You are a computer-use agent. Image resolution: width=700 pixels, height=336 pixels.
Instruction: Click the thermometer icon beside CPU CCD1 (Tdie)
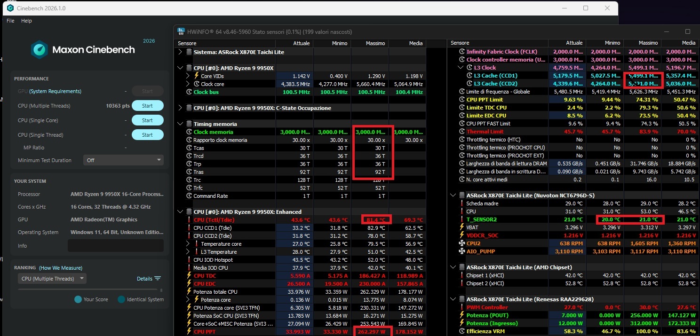pos(189,228)
